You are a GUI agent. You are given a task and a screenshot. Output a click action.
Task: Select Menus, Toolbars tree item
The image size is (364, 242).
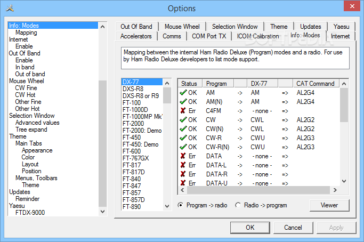click(x=36, y=178)
